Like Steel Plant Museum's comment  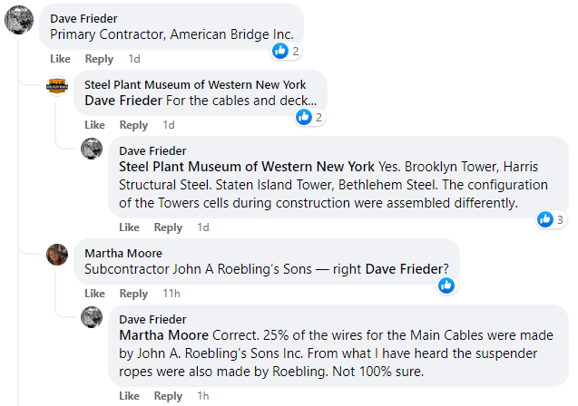pos(94,125)
